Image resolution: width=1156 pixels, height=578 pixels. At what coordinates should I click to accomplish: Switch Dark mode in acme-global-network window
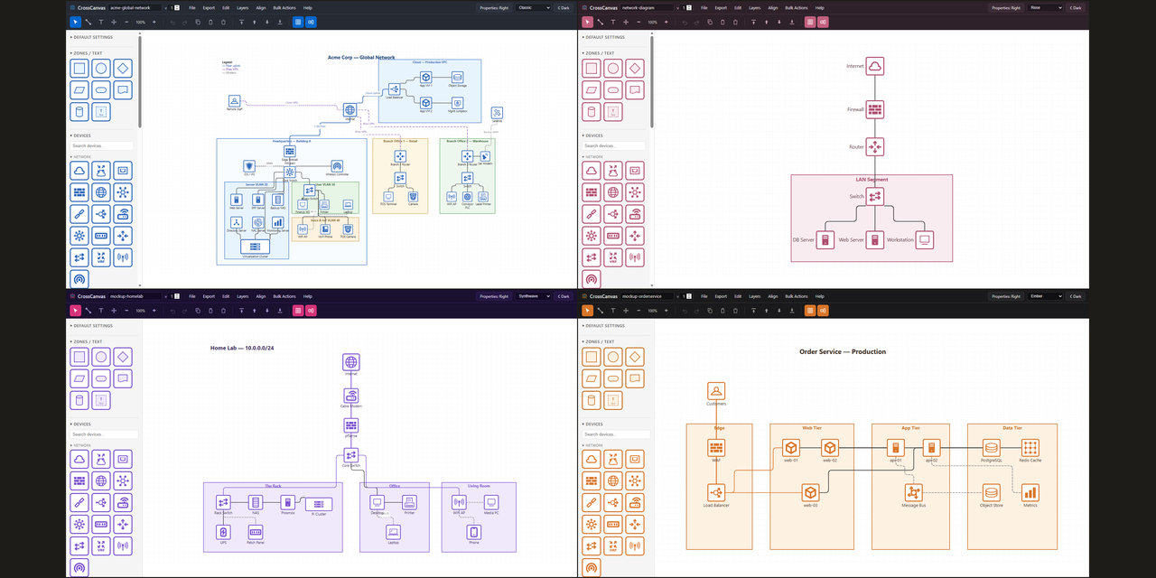click(563, 7)
